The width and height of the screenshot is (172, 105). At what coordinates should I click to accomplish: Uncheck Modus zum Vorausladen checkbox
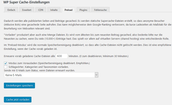[x=5, y=63]
